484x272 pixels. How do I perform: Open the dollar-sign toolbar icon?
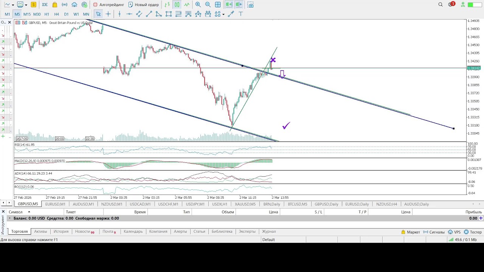pos(34,5)
